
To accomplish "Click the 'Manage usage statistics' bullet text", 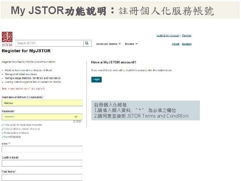I will click(32, 78).
